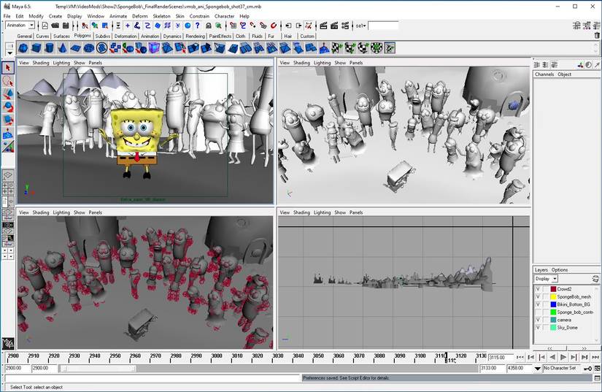This screenshot has height=392, width=602.
Task: Switch to the Dynamics shelf tab
Action: tap(172, 36)
